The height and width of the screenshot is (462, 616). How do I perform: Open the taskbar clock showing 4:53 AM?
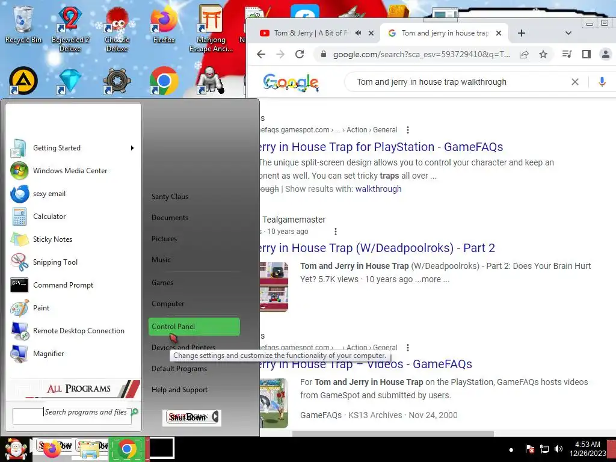(x=587, y=449)
